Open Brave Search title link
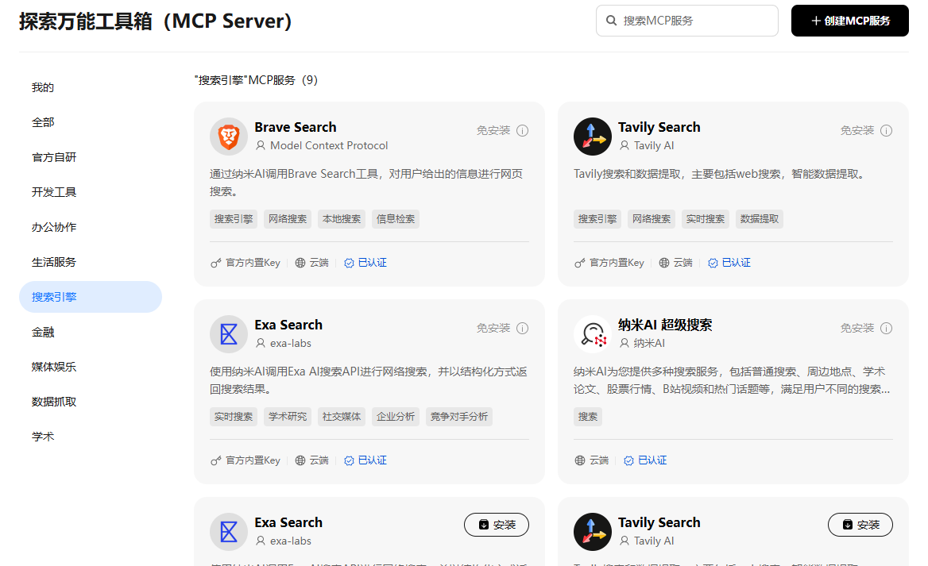 coord(296,127)
